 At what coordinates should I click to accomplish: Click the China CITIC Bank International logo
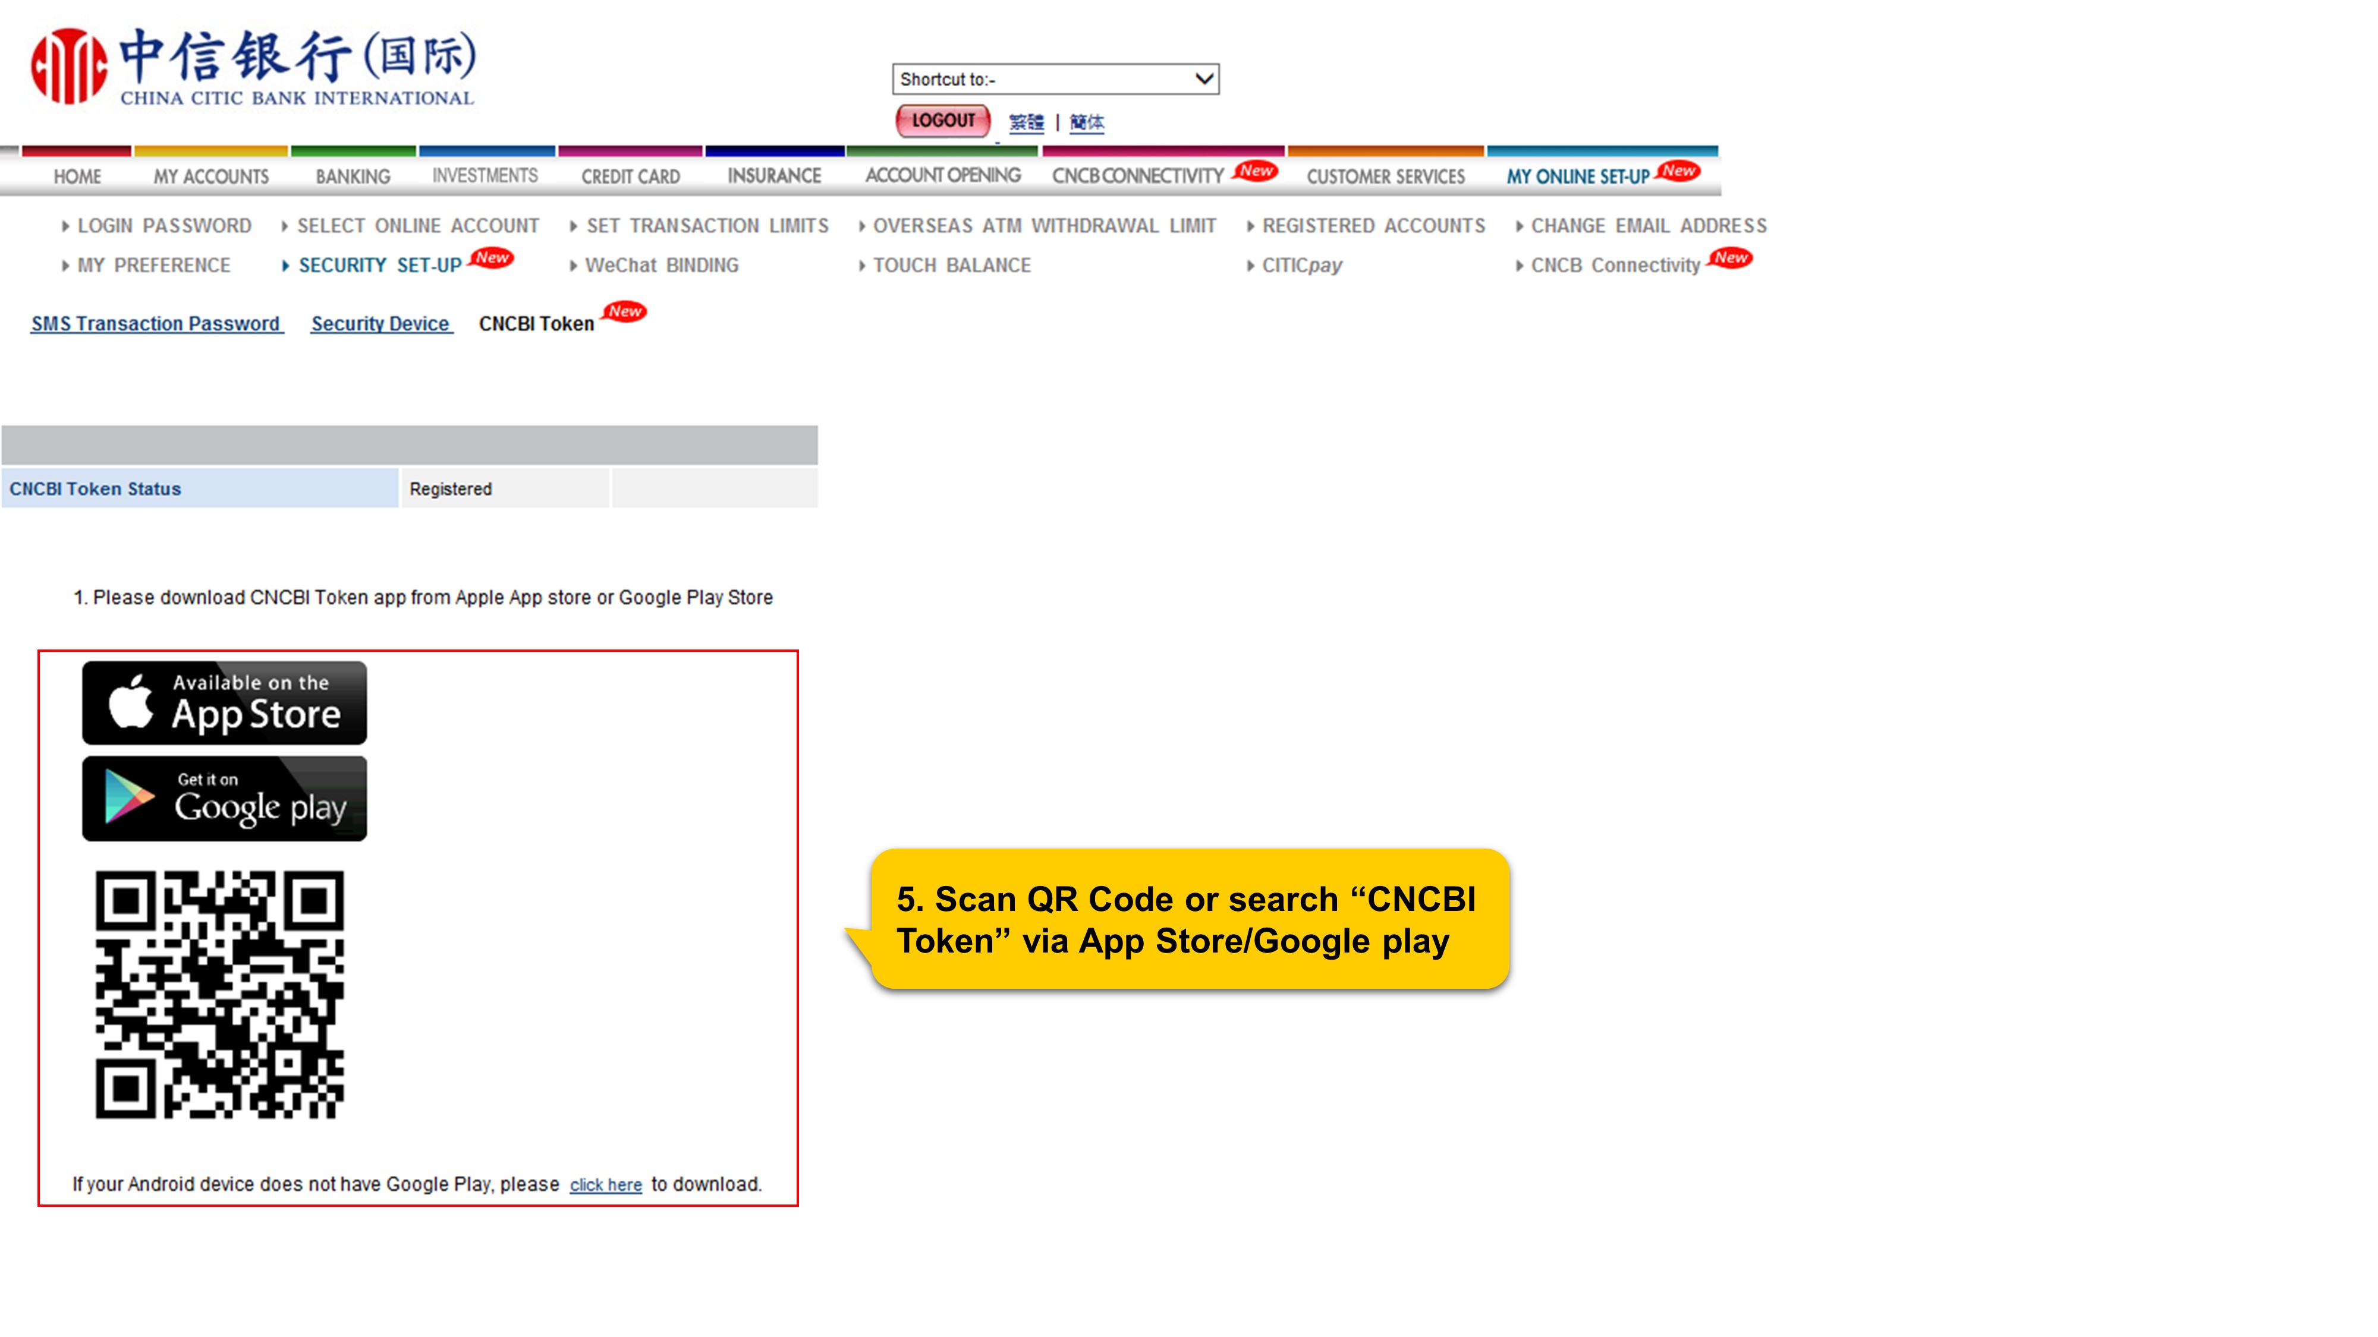254,67
